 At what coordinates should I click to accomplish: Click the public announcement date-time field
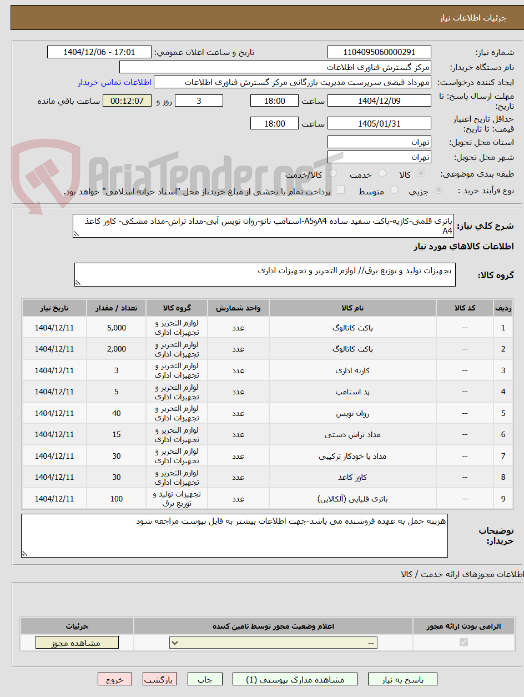click(x=99, y=52)
